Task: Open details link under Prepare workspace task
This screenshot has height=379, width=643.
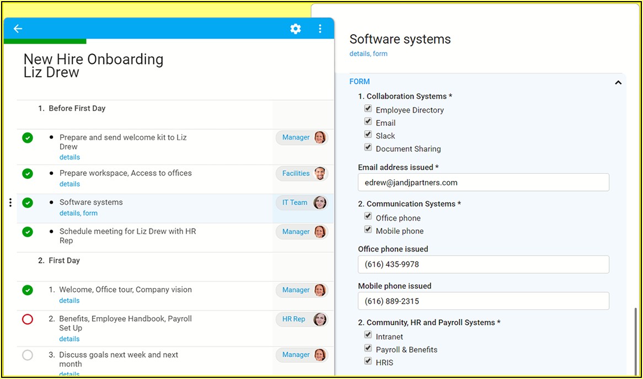Action: pos(69,184)
